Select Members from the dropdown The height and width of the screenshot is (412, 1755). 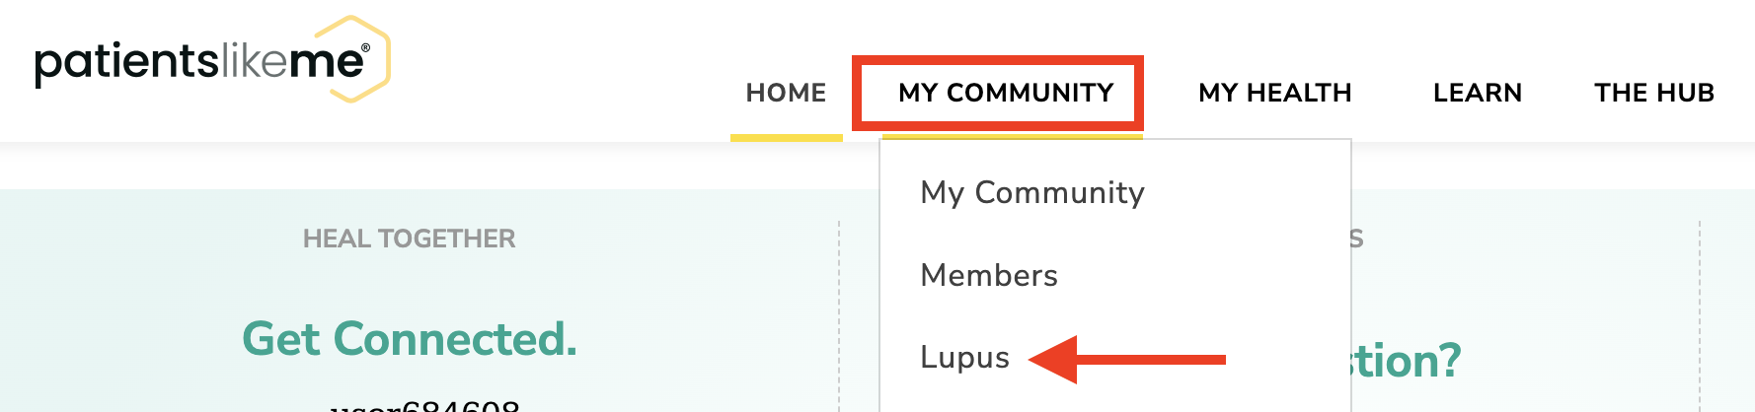coord(988,275)
